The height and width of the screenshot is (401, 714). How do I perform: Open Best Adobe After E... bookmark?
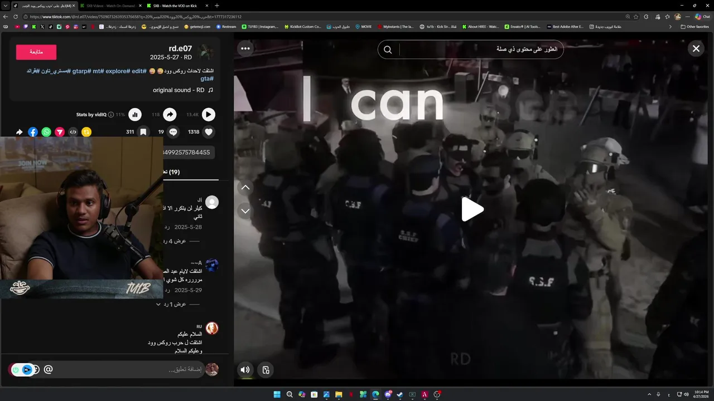pyautogui.click(x=565, y=27)
